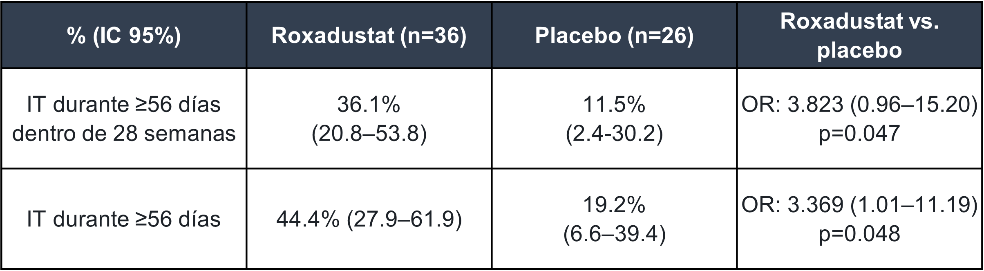Screen dimensions: 984x271
Task: Select the first row's "IT durante ≥56 días" line
Action: (124, 105)
